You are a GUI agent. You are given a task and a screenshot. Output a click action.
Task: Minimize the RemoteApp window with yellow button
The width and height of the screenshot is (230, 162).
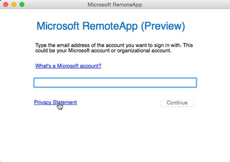tap(14, 4)
